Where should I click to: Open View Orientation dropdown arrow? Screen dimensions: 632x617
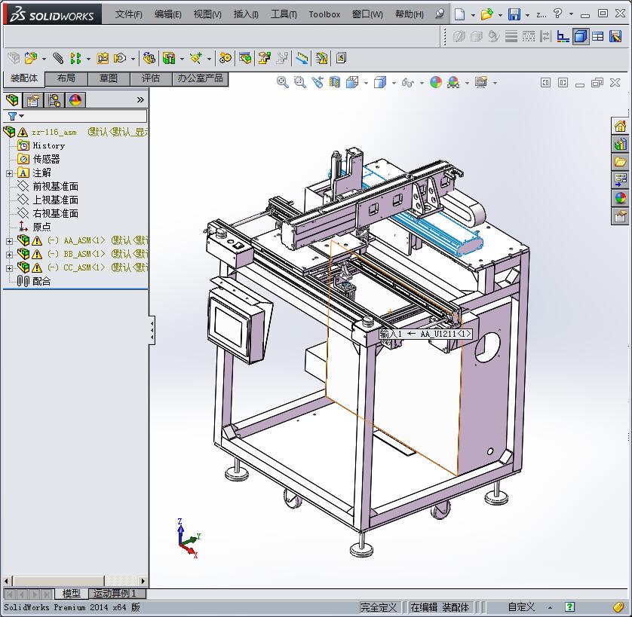click(366, 84)
